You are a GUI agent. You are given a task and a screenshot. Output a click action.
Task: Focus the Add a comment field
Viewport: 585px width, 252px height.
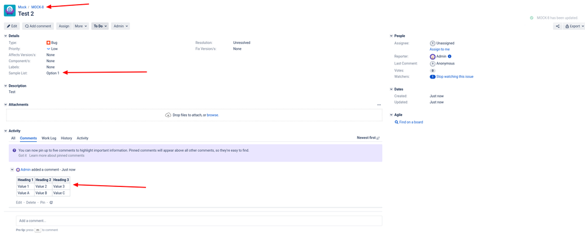[x=199, y=221]
